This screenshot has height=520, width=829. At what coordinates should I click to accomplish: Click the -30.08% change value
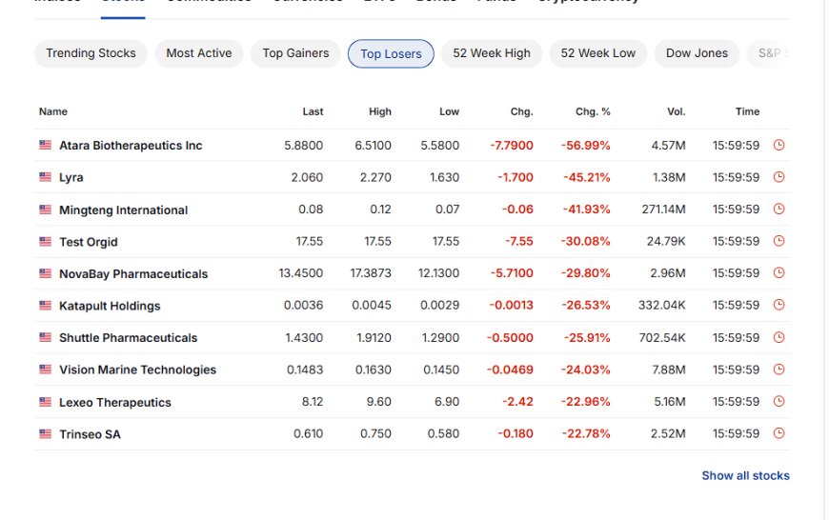(x=585, y=242)
